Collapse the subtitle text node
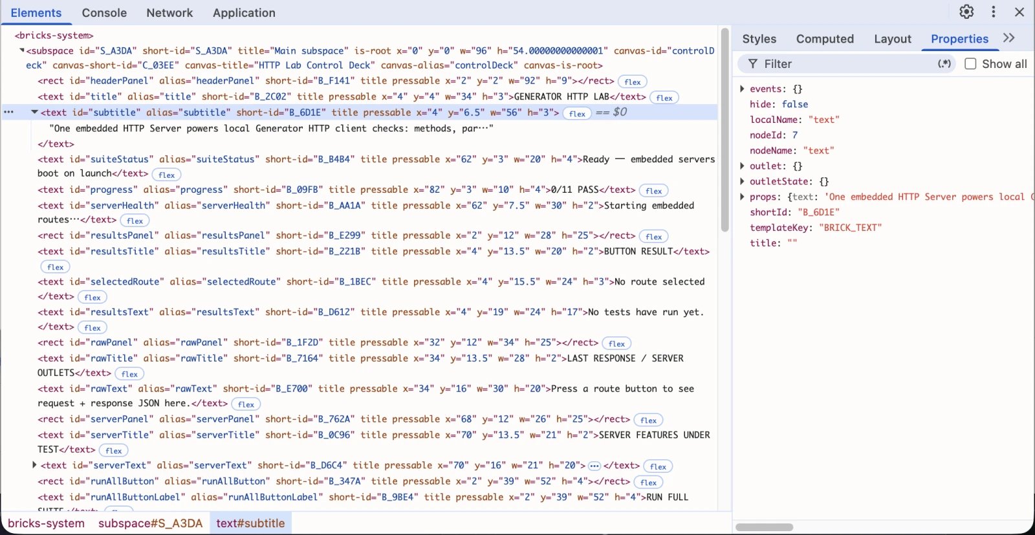The width and height of the screenshot is (1035, 535). tap(35, 112)
